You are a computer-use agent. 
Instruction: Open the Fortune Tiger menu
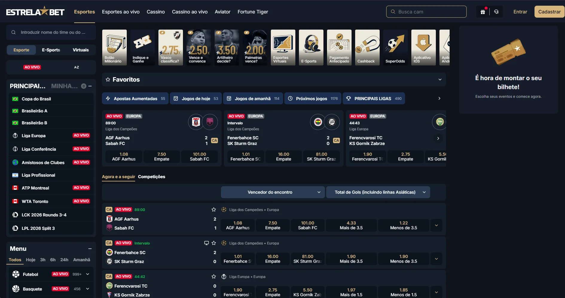[x=253, y=12]
